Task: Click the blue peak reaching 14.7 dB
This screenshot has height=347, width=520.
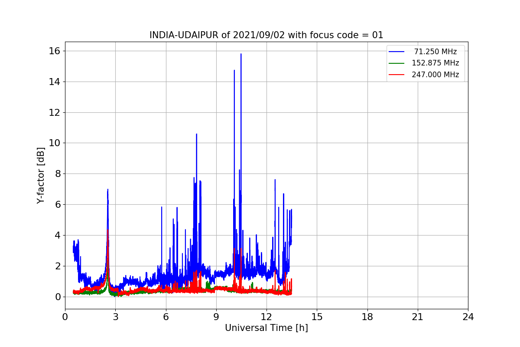Action: click(234, 71)
